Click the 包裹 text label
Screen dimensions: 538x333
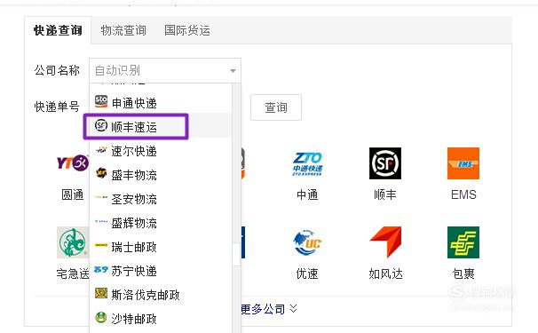(463, 274)
